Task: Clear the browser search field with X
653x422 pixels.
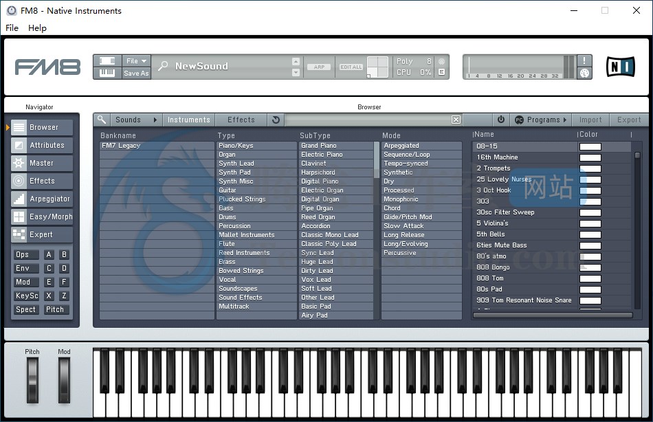Action: 456,120
